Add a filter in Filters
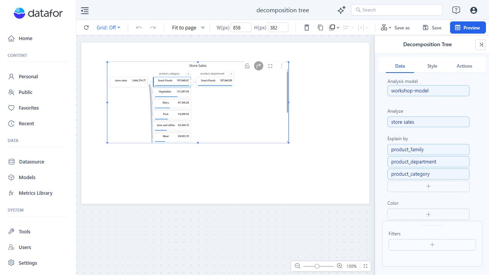The height and width of the screenshot is (275, 489). [x=432, y=245]
